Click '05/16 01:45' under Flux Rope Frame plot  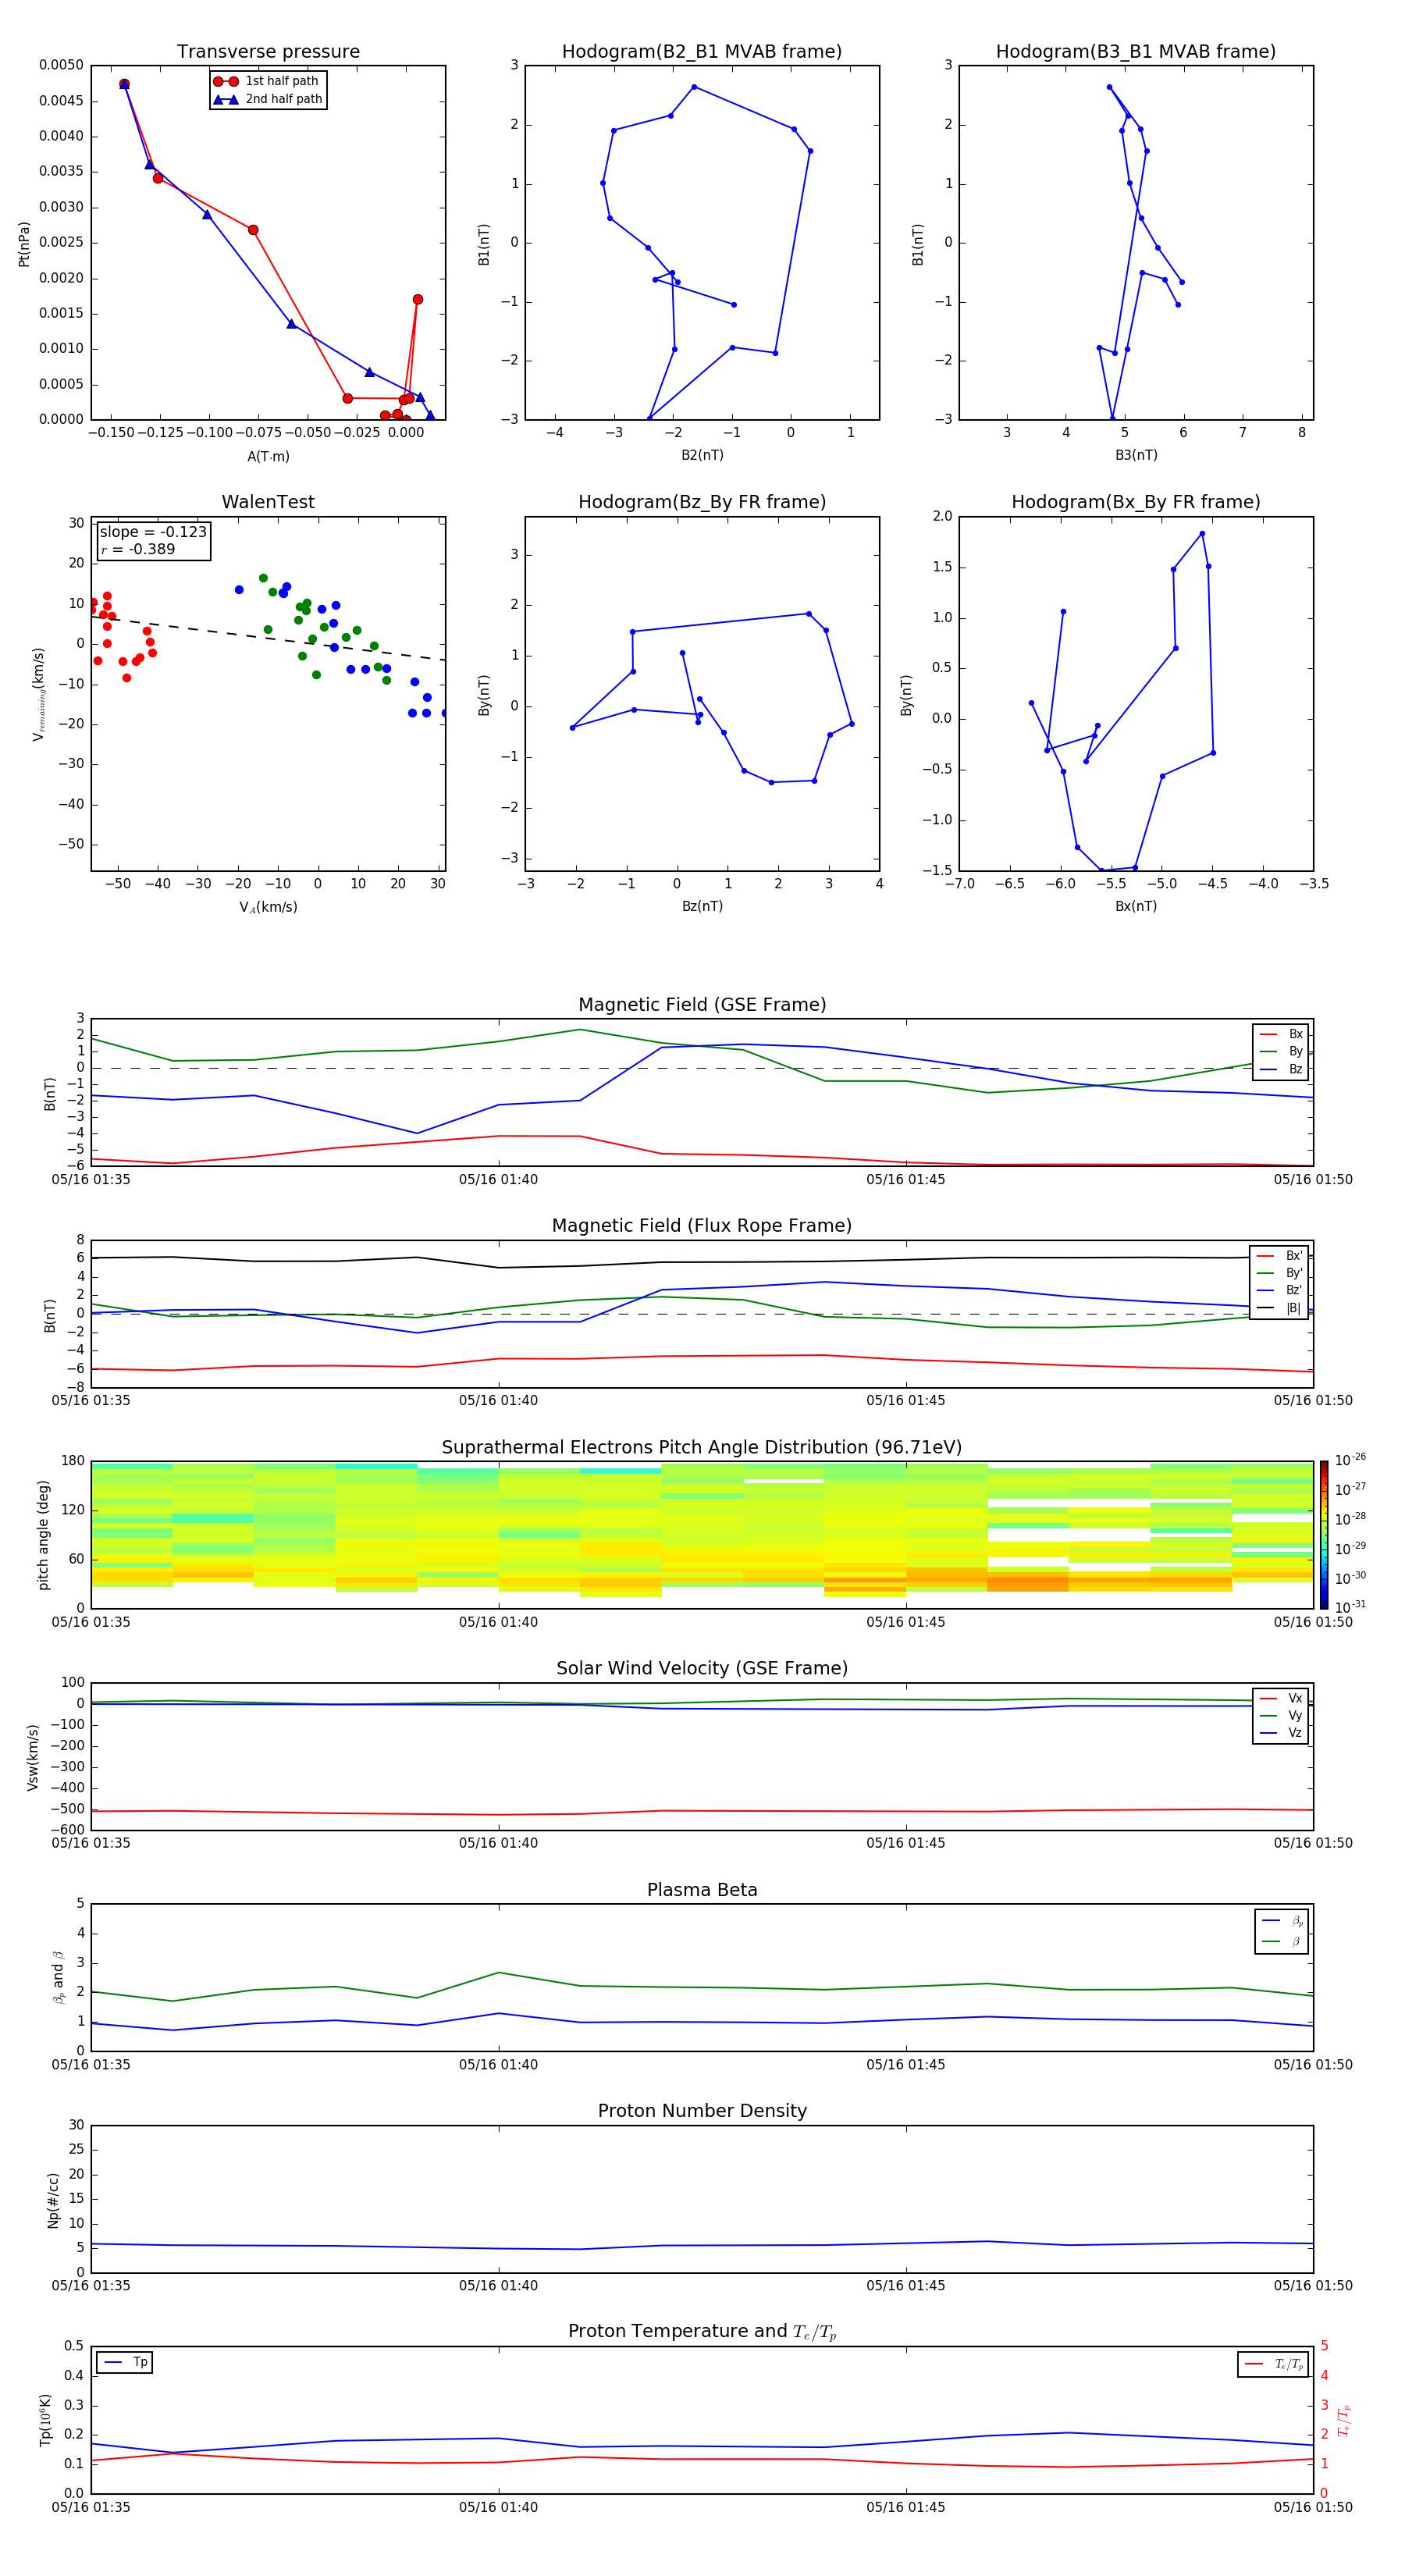(x=906, y=1401)
